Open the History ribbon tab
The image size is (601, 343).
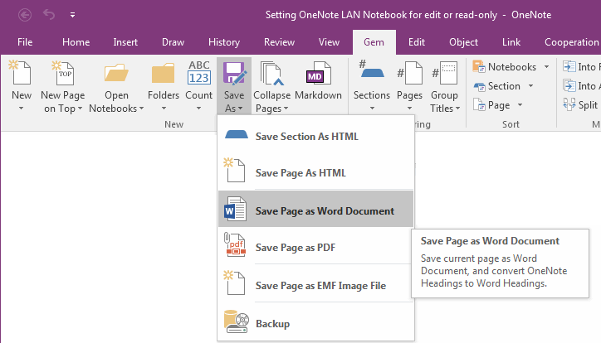tap(224, 42)
